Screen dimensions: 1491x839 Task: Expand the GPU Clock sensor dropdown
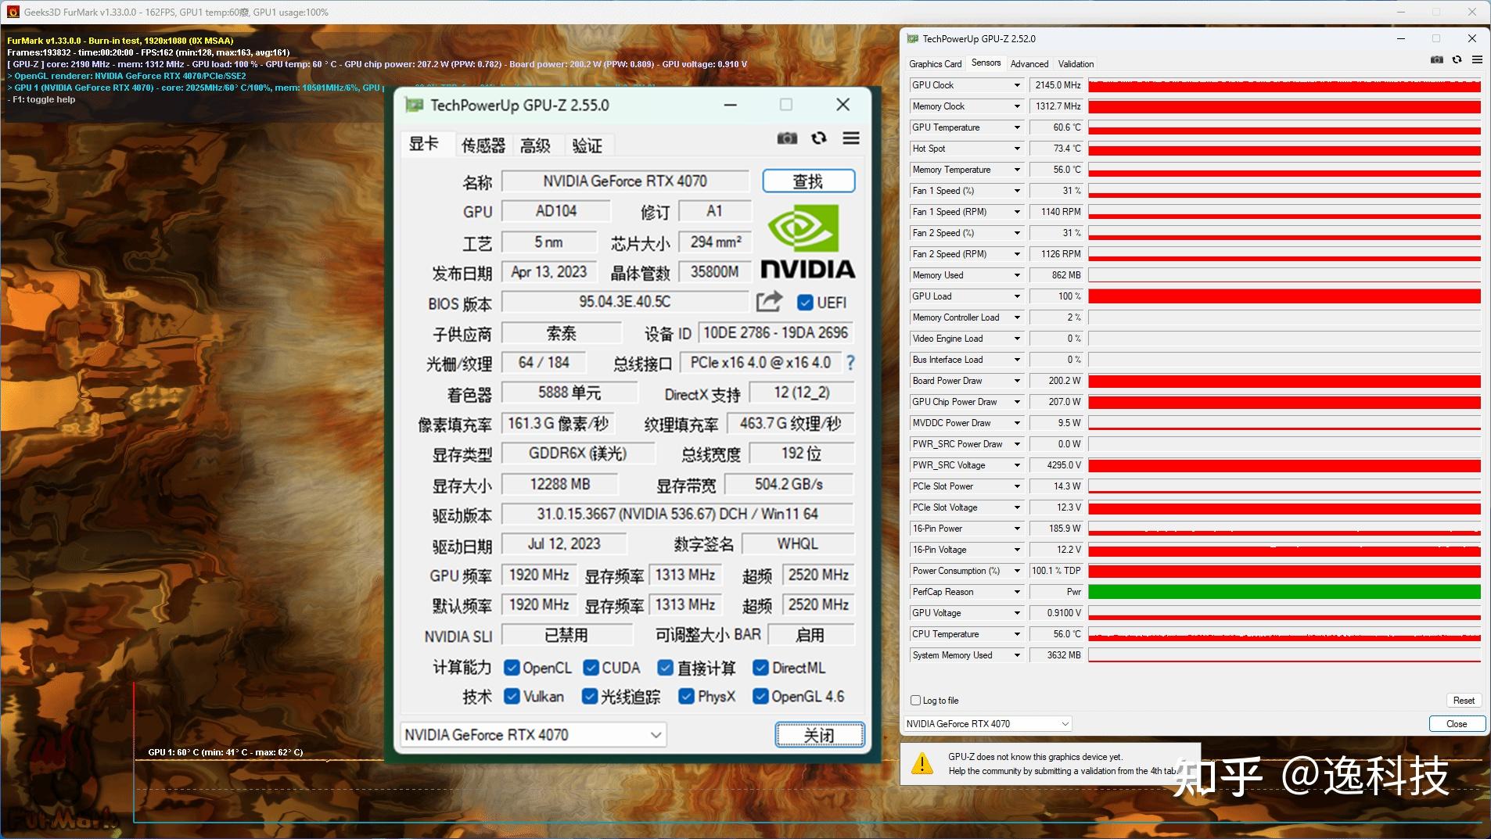click(1017, 85)
